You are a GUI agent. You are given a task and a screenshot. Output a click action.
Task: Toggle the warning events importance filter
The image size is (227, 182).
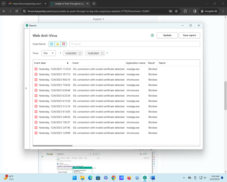(x=57, y=44)
